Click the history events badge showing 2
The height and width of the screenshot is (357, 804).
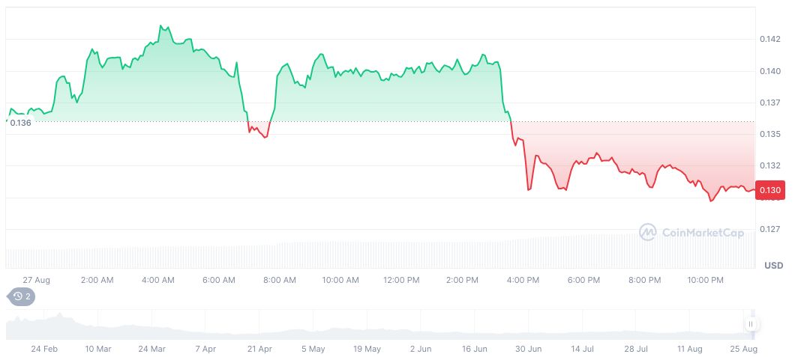point(21,296)
